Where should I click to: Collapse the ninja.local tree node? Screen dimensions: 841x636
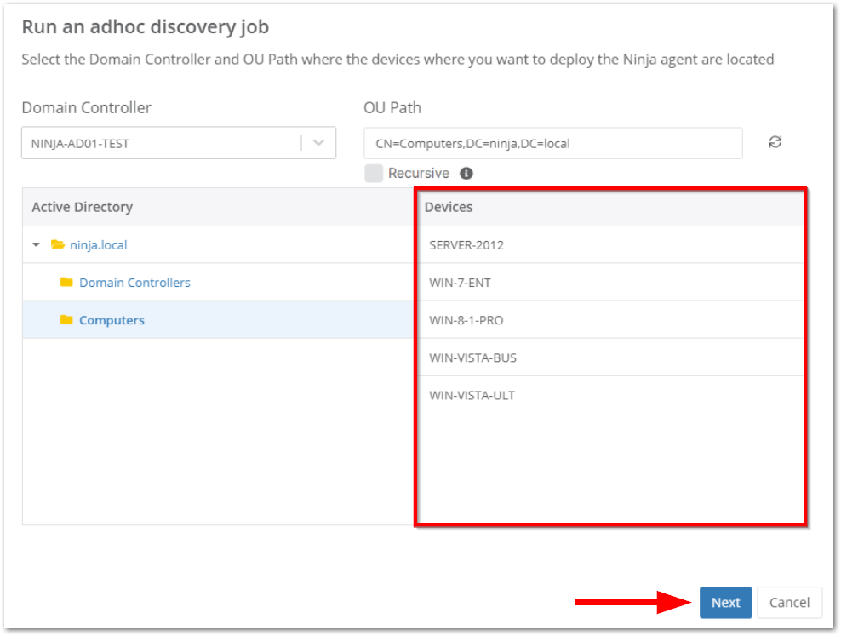point(36,244)
